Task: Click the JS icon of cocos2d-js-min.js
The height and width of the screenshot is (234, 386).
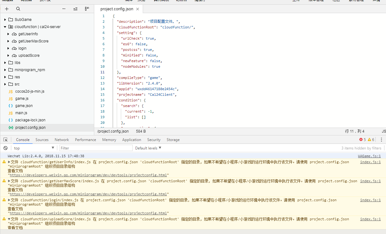Action: 11,92
